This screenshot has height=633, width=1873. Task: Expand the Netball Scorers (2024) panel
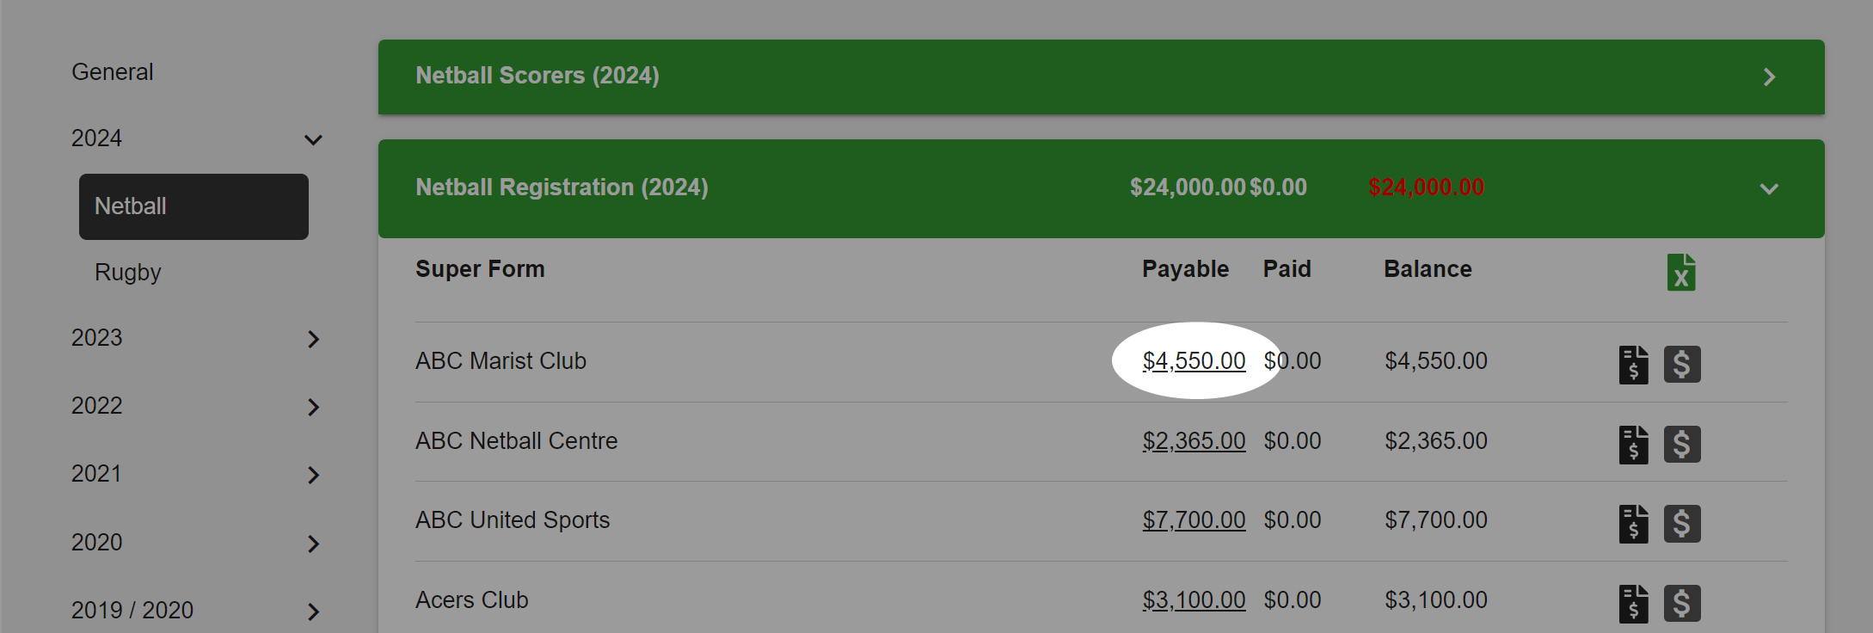[x=1769, y=77]
